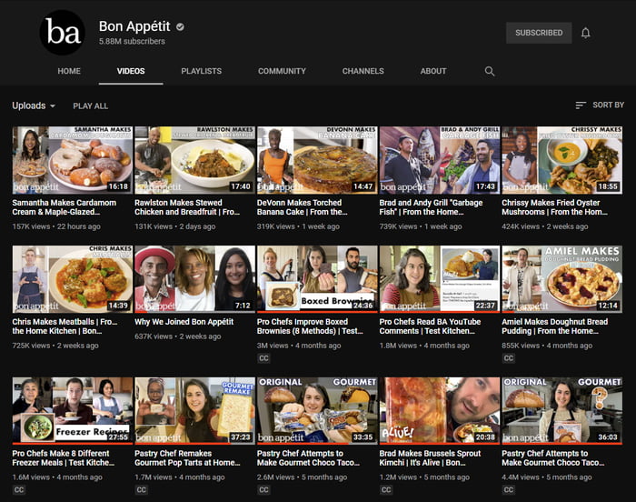Screen dimensions: 636x502
Task: Click '3M views • 4 months ago' text
Action: pyautogui.click(x=299, y=346)
